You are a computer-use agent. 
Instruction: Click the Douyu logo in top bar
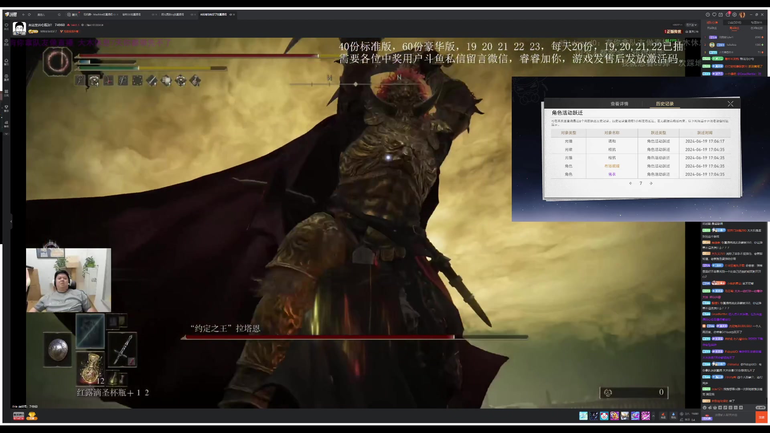11,14
